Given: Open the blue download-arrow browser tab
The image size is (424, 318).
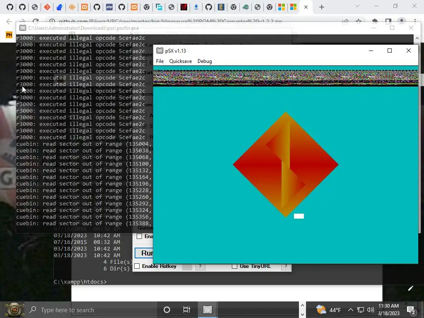Looking at the screenshot, I should (196, 7).
